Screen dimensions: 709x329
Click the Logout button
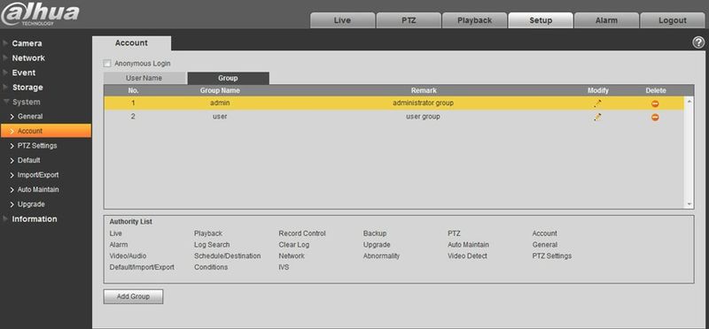coord(673,20)
